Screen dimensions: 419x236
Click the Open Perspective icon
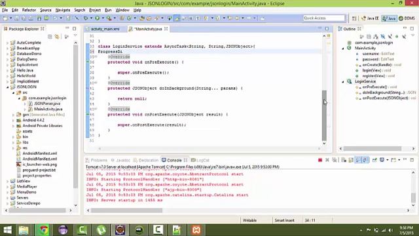tap(354, 18)
